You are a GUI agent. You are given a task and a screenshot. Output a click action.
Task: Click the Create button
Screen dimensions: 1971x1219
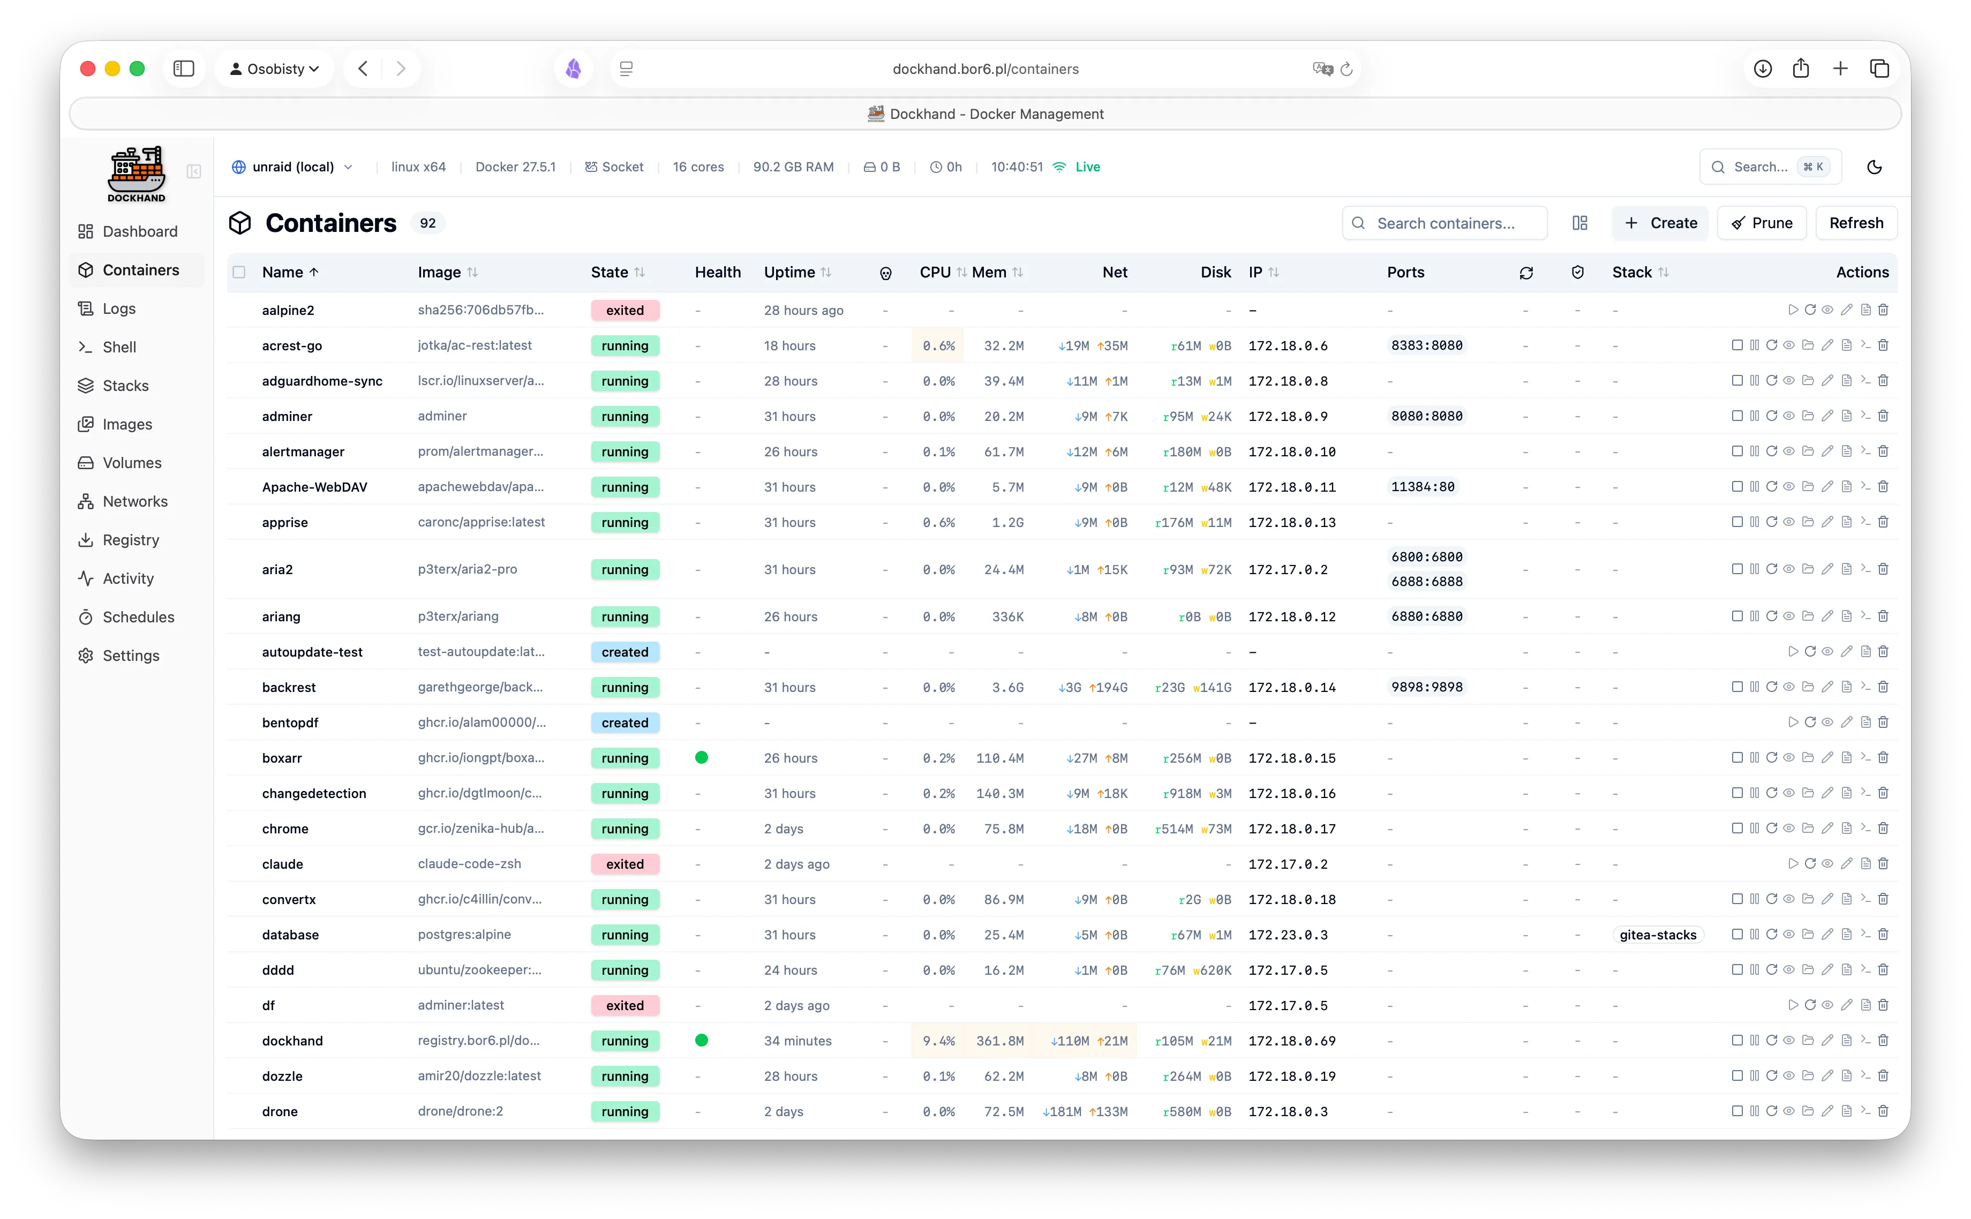coord(1660,222)
